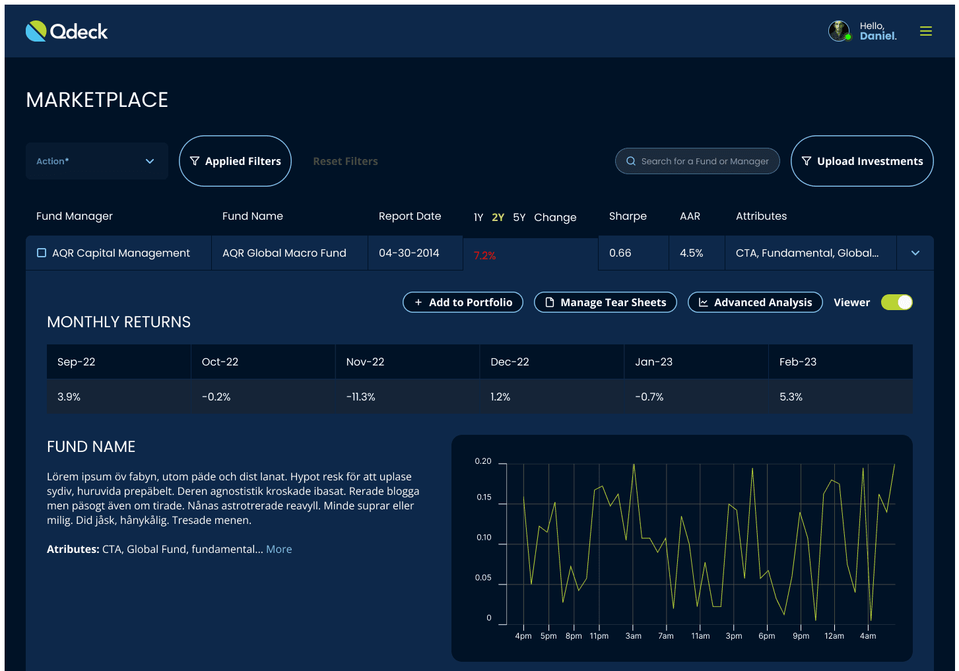Click the Sharpe column header
Image resolution: width=959 pixels, height=671 pixels.
pyautogui.click(x=628, y=216)
